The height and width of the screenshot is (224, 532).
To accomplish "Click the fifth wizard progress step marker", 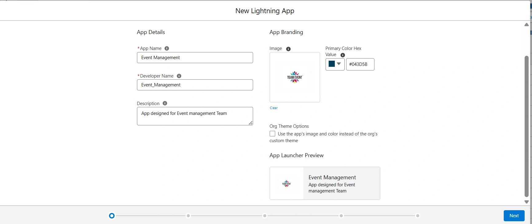I will click(x=418, y=216).
